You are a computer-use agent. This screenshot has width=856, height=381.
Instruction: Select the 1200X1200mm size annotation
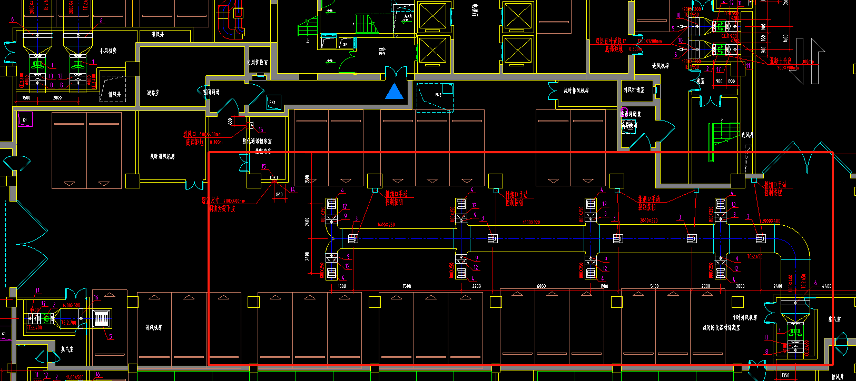coord(650,41)
